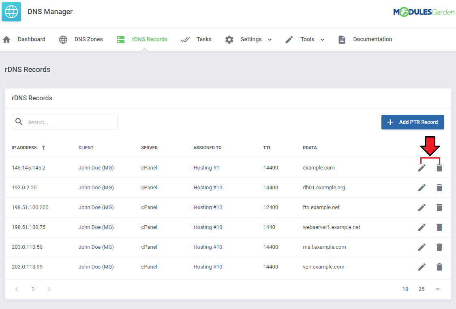The height and width of the screenshot is (309, 456).
Task: Click the mail.example.com rdata cell
Action: [325, 247]
